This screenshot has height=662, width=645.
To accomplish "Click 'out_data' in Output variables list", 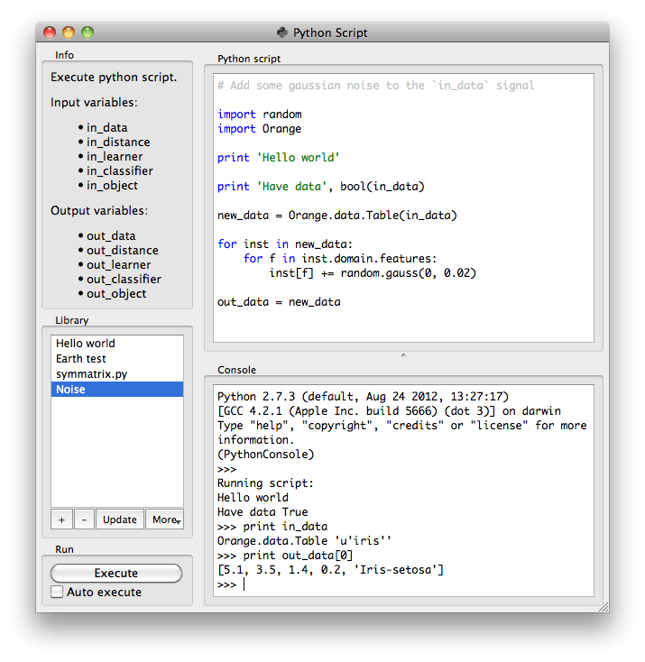I will coord(111,235).
